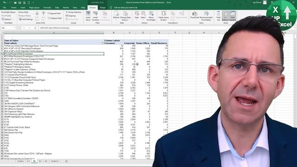Open the E3 sheet tab
297x167 pixels.
click(40, 161)
